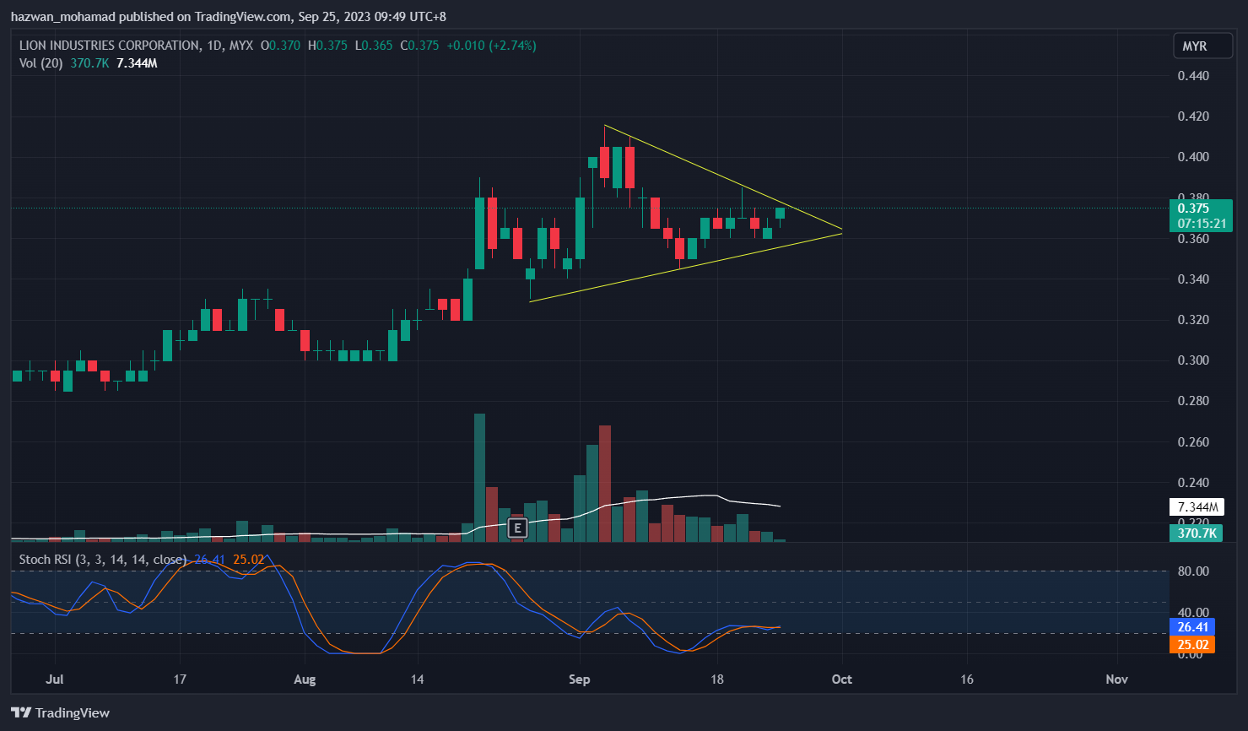Click the 0.400 price scale label
The image size is (1248, 731).
pyautogui.click(x=1193, y=157)
